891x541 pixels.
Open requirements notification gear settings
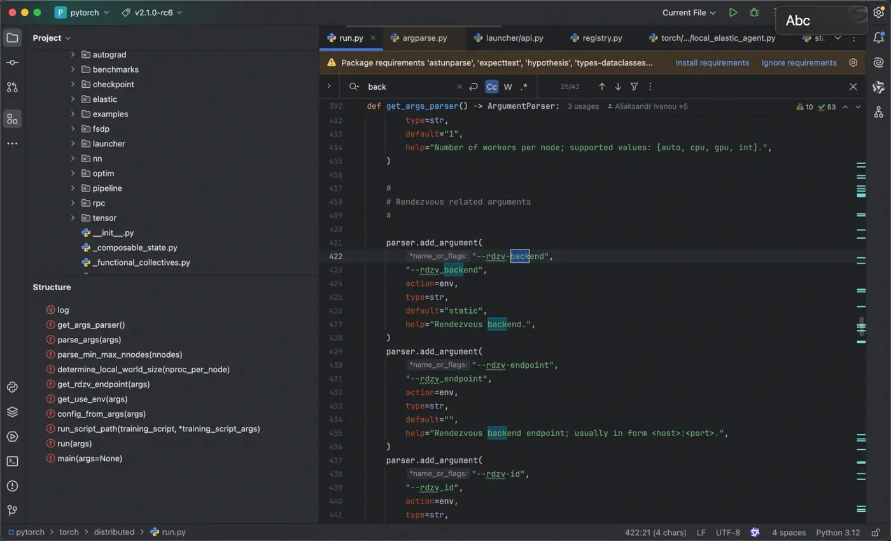coord(853,62)
